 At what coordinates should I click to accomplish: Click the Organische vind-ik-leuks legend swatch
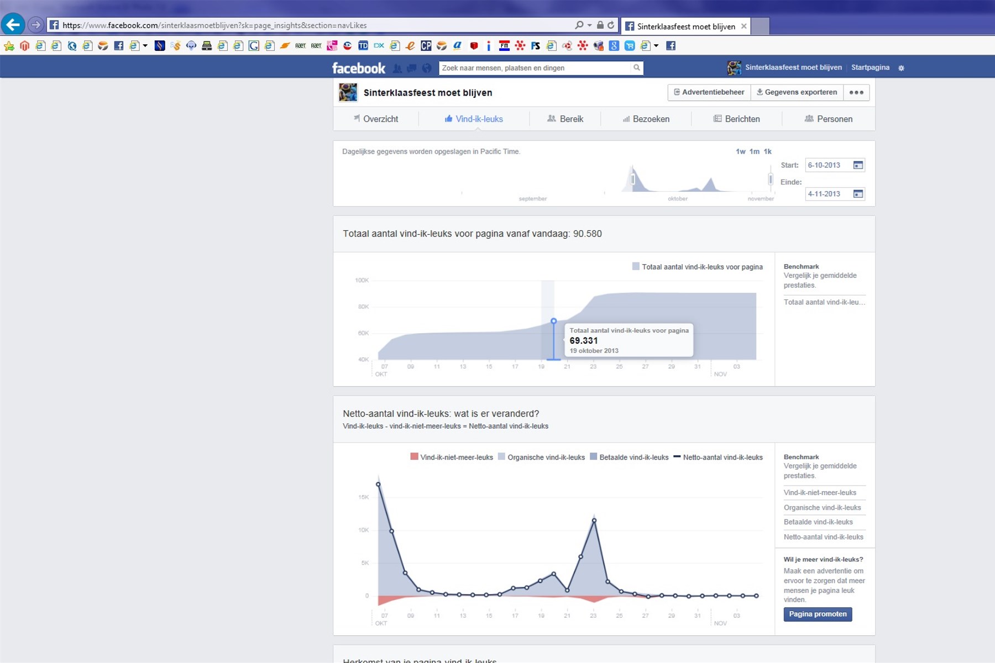[x=501, y=457]
